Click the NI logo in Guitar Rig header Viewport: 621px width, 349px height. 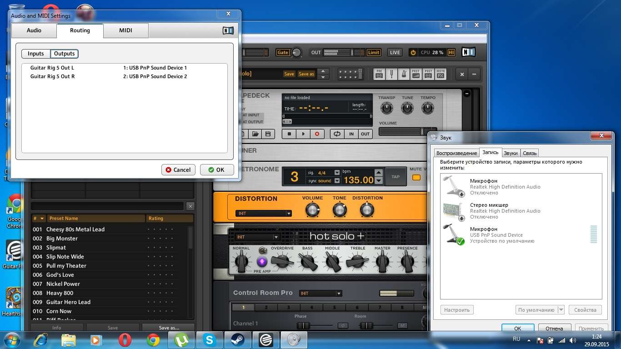coord(469,52)
